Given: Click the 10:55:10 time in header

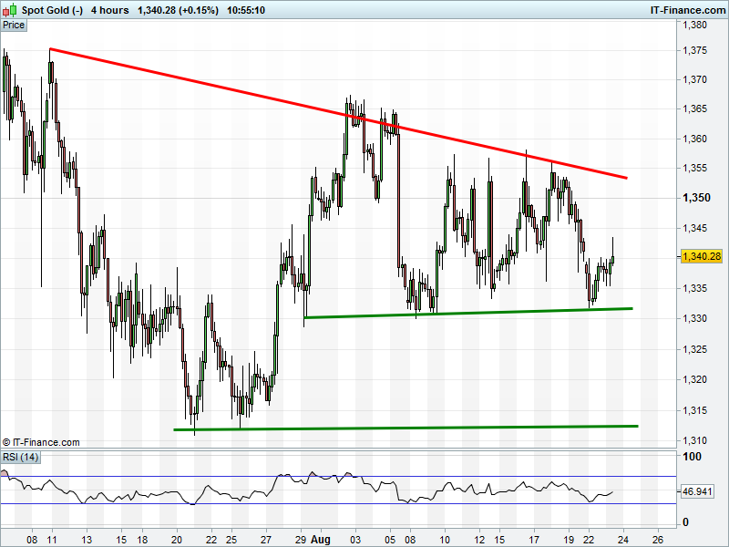Looking at the screenshot, I should [x=246, y=10].
